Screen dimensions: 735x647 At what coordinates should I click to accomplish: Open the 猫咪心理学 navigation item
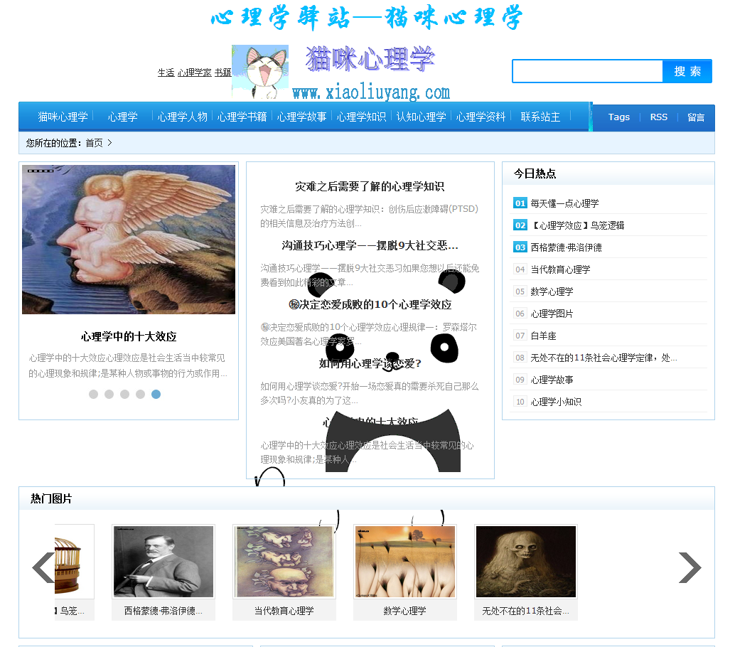(63, 117)
